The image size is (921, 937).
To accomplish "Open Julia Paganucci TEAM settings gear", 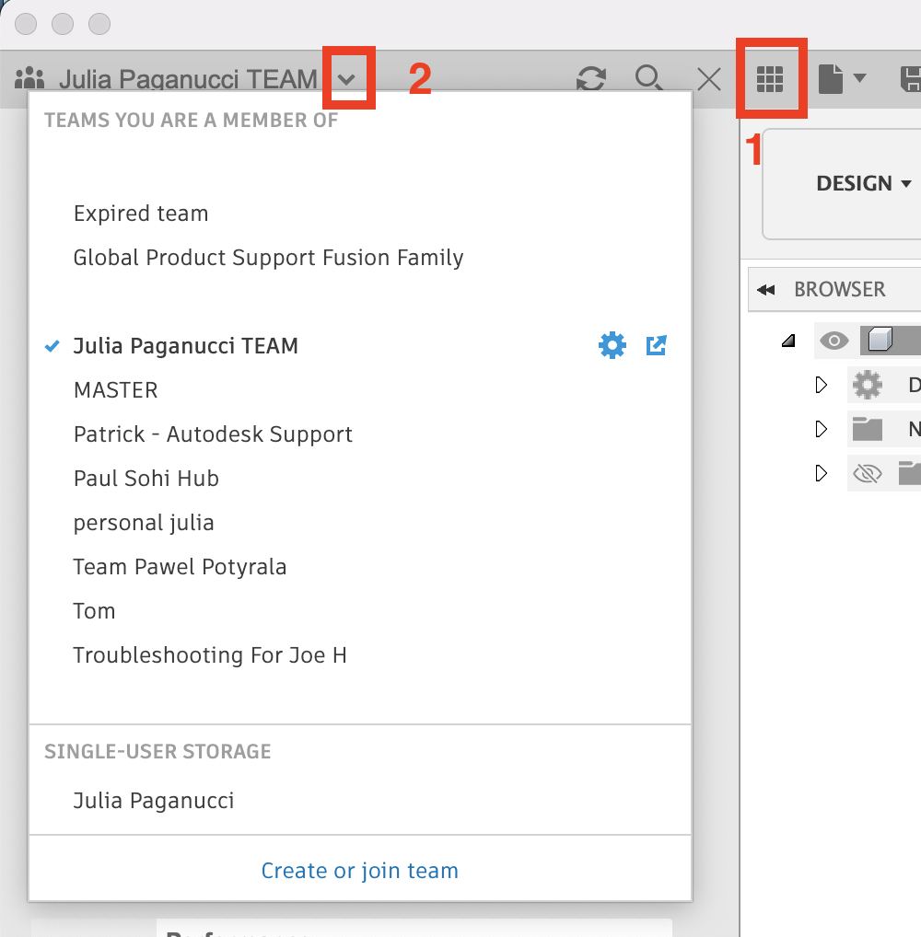I will (x=612, y=345).
